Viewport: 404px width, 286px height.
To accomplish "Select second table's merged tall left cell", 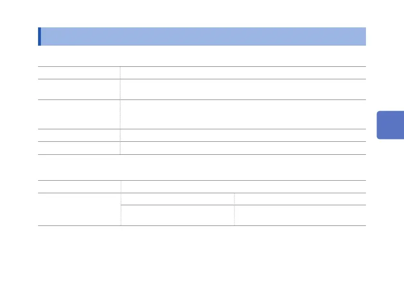I will (x=79, y=209).
